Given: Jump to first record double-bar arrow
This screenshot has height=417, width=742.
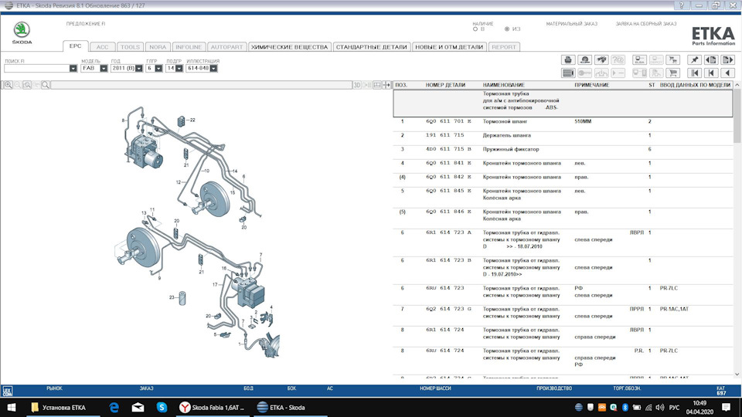Looking at the screenshot, I should [x=694, y=73].
